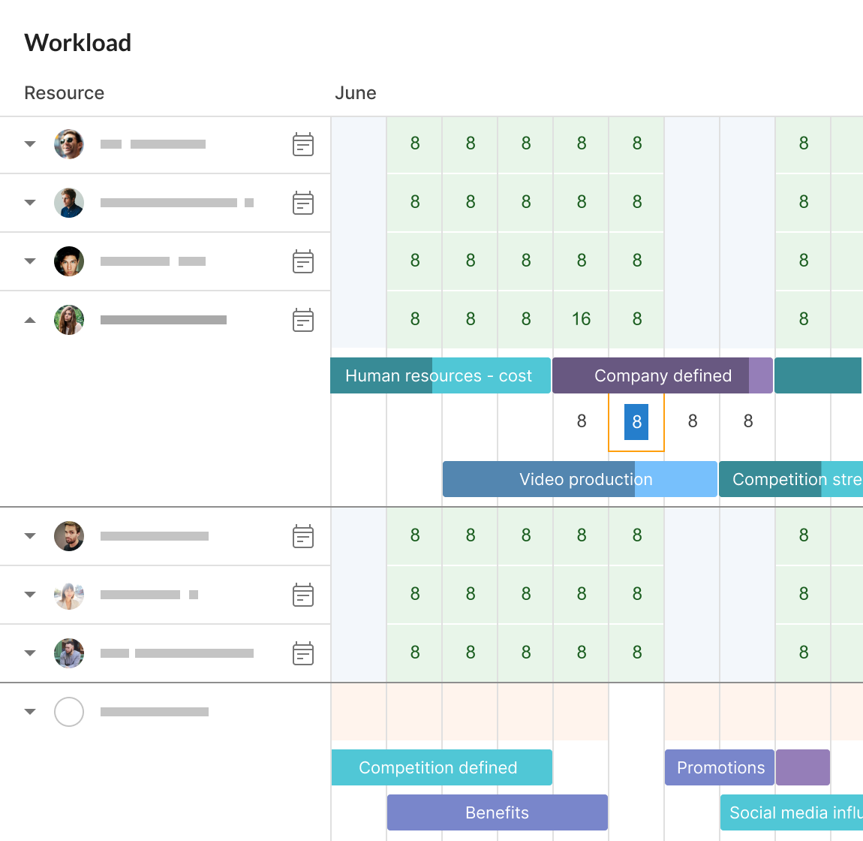
Task: Click the empty avatar circle of the unassigned resource
Action: [x=69, y=712]
